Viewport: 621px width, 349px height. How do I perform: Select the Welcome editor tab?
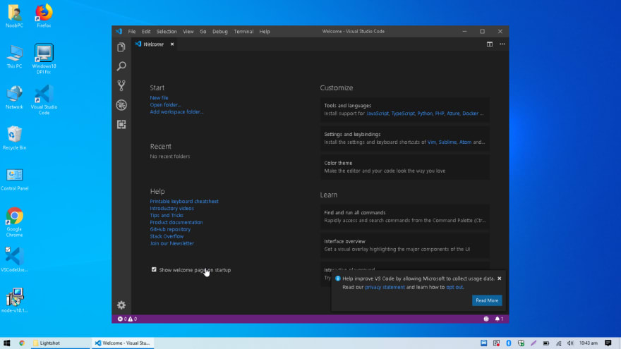click(155, 44)
